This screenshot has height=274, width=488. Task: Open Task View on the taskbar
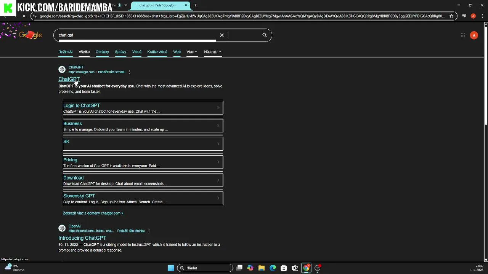tap(239, 268)
